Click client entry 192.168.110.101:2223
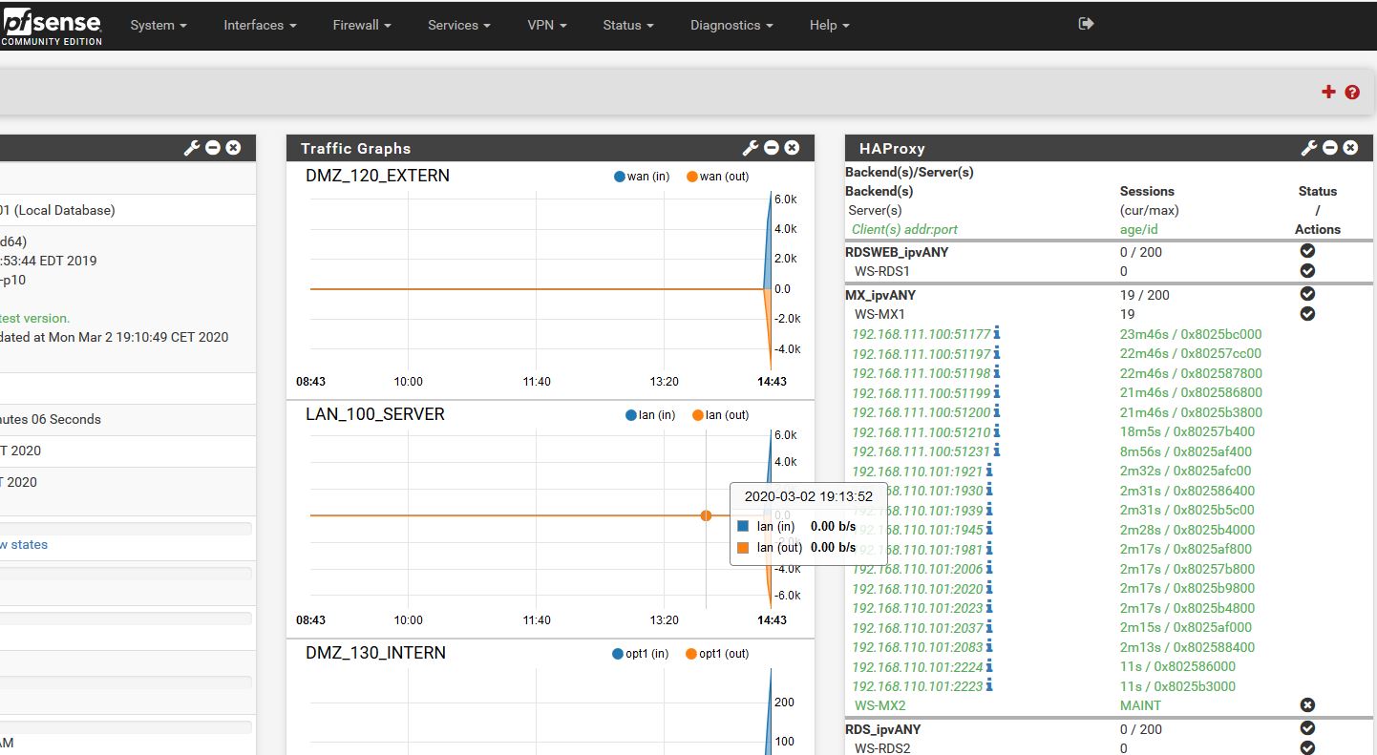The height and width of the screenshot is (755, 1377). (918, 686)
